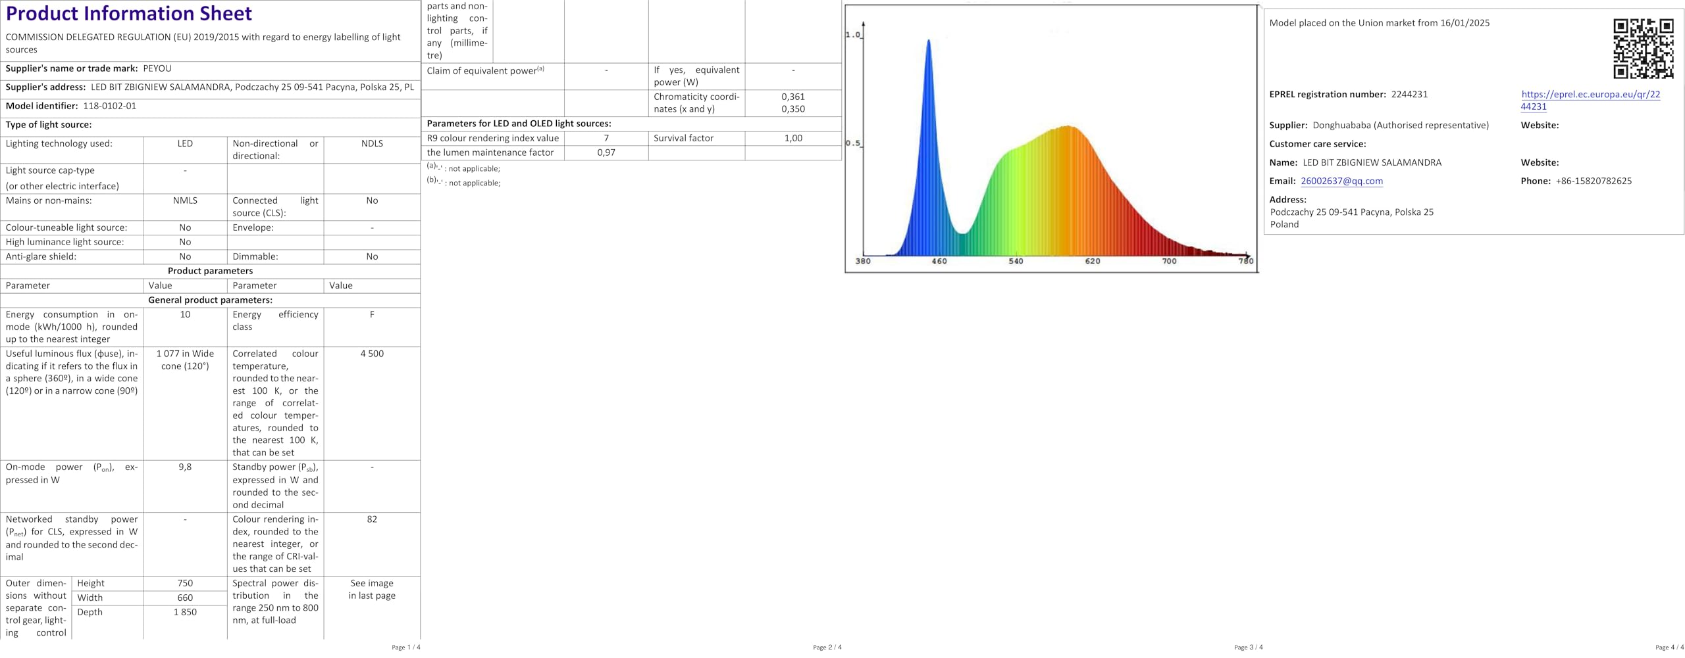The width and height of the screenshot is (1685, 658).
Task: Click the EPREL registration number 2244231
Action: pos(1409,95)
